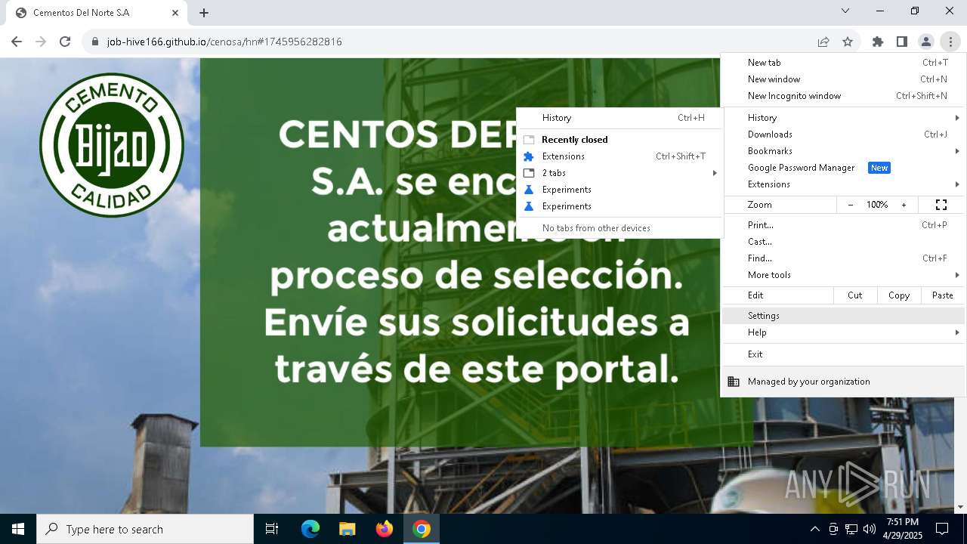Viewport: 967px width, 544px height.
Task: Increase zoom with plus button
Action: [904, 205]
